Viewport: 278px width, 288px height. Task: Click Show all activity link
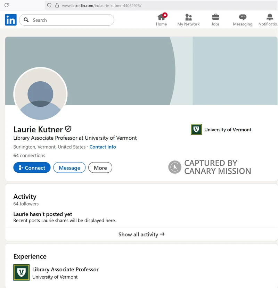pyautogui.click(x=141, y=234)
